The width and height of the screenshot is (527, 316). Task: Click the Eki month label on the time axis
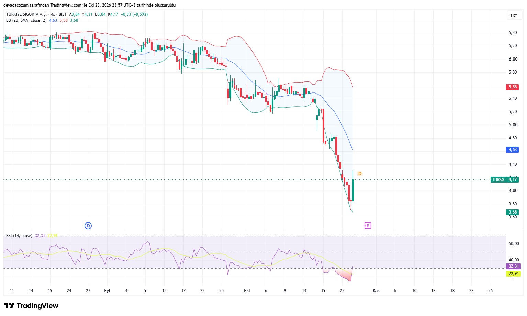coord(247,291)
